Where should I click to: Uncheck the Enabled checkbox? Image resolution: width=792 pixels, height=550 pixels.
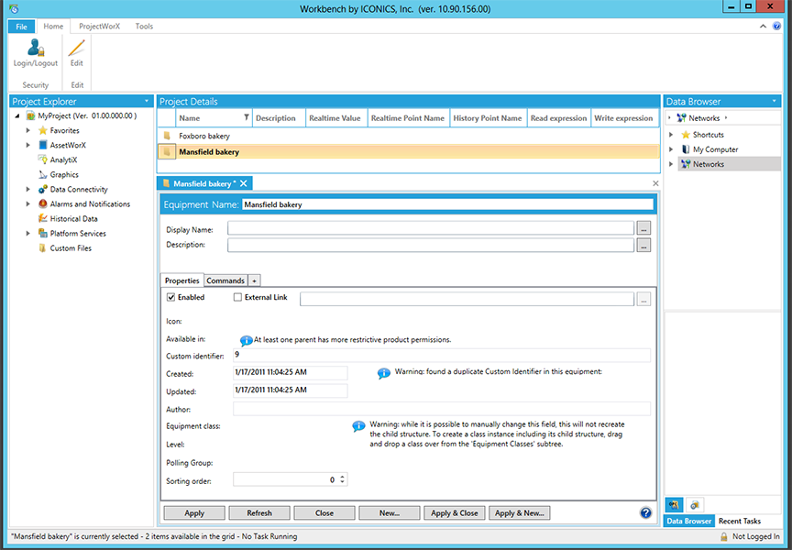tap(171, 297)
